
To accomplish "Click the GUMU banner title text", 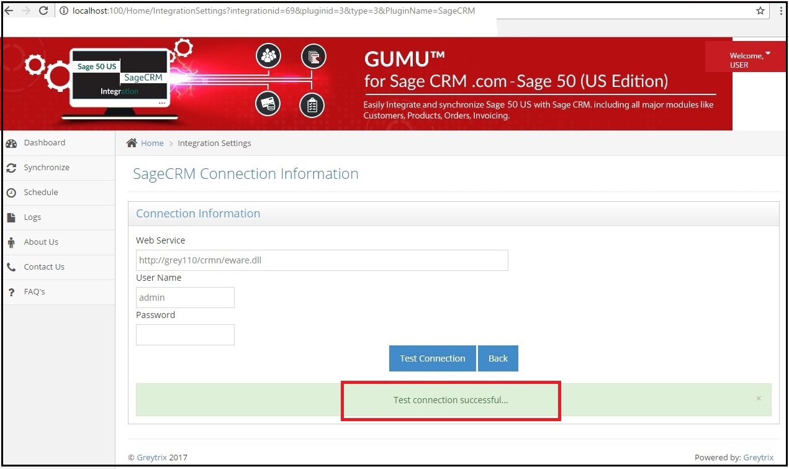I will pyautogui.click(x=405, y=58).
